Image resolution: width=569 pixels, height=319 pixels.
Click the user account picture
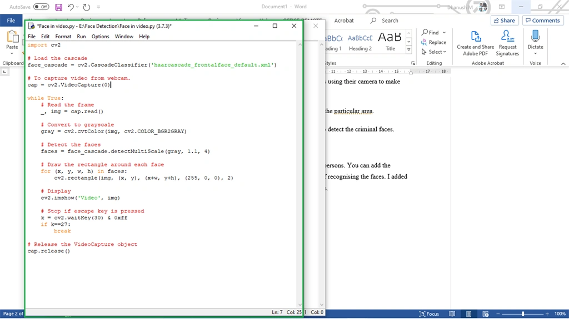(x=483, y=7)
